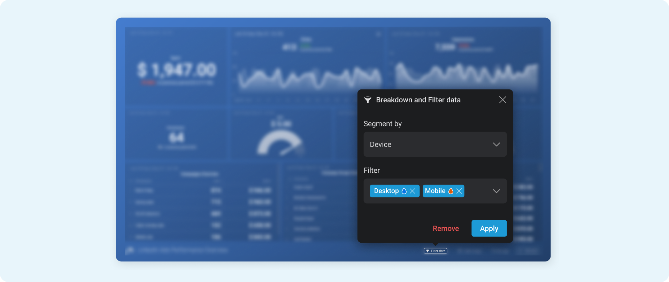The height and width of the screenshot is (282, 669).
Task: Click the Remove link
Action: pos(446,228)
